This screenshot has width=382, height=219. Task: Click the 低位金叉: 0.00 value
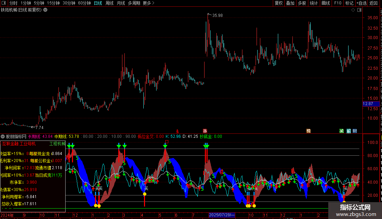coord(151,136)
